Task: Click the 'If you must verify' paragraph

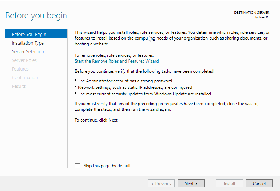Action: point(167,106)
